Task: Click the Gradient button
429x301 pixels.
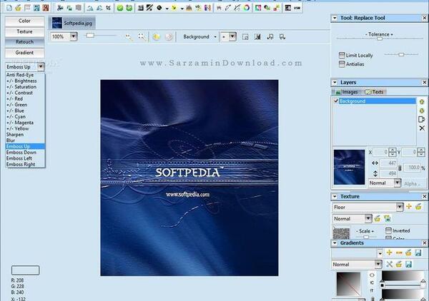Action: (24, 53)
